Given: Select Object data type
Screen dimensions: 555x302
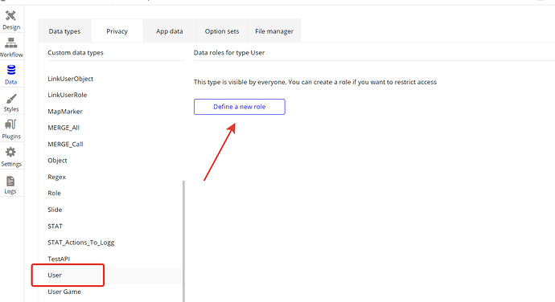Looking at the screenshot, I should pos(57,160).
